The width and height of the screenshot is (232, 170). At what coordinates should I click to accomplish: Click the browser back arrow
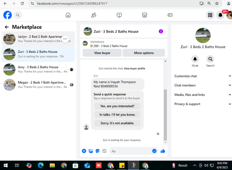[5, 3]
